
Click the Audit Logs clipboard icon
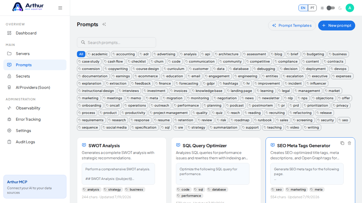(9, 142)
